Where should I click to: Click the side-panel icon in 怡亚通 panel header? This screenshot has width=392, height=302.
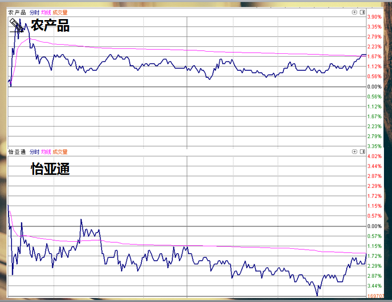coord(362,151)
